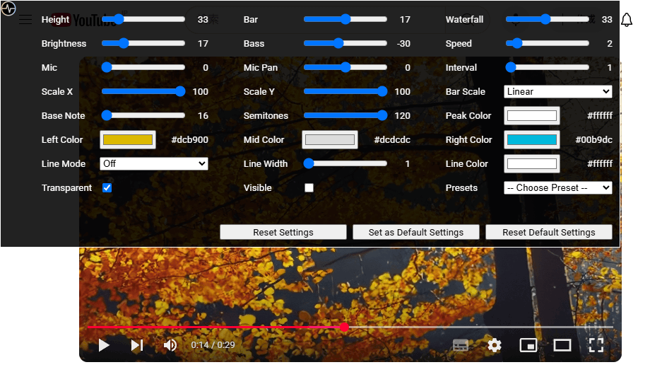Image resolution: width=650 pixels, height=372 pixels.
Task: Click the Line Width slider handle
Action: click(309, 163)
